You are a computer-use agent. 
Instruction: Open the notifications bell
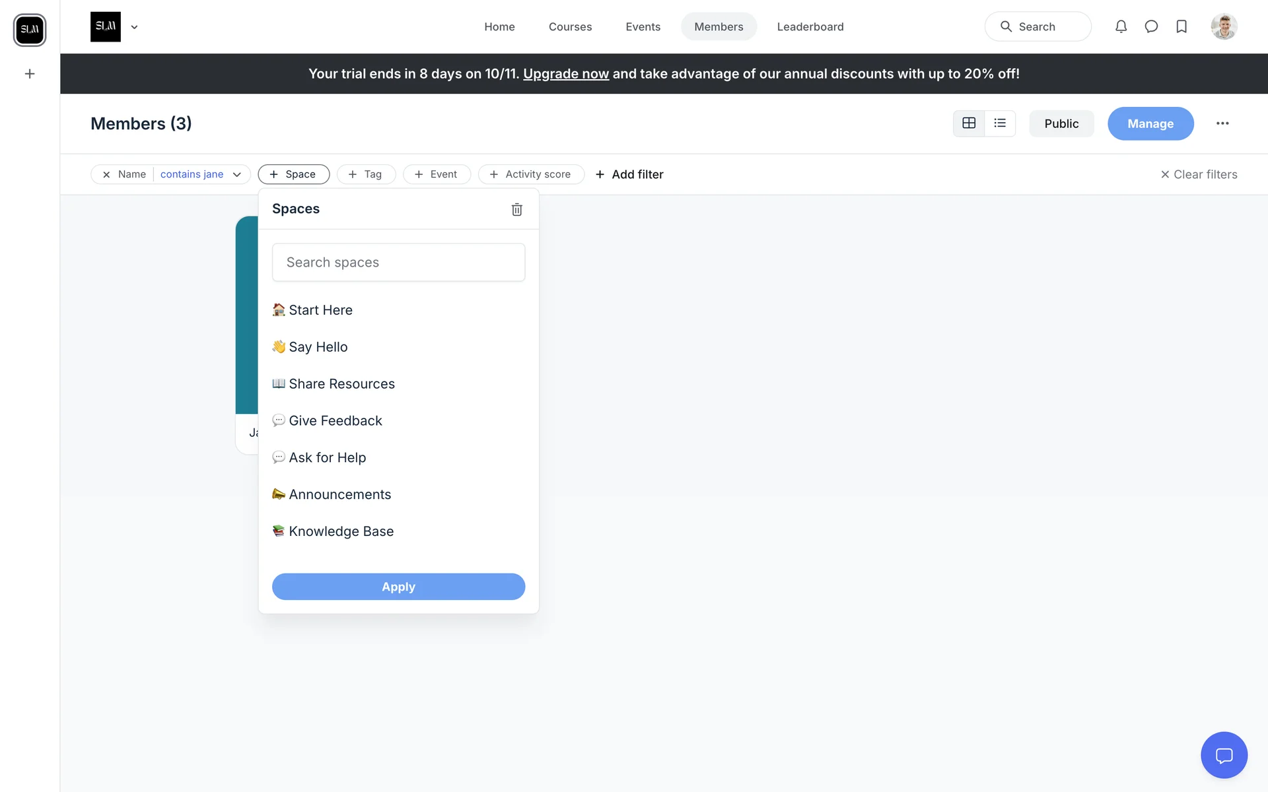pos(1121,26)
